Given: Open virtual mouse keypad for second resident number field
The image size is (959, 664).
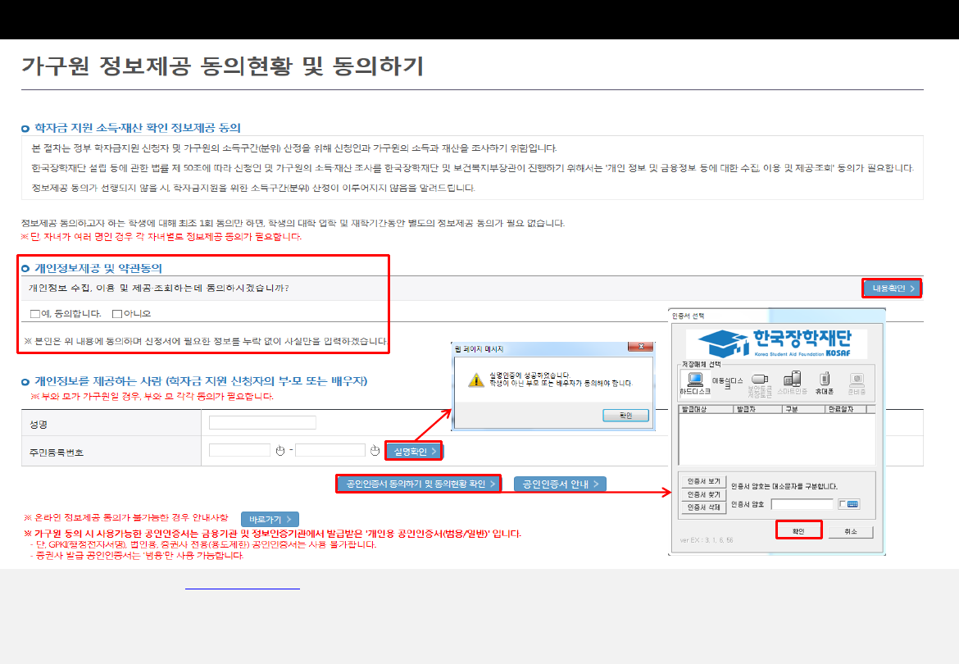Looking at the screenshot, I should tap(375, 451).
